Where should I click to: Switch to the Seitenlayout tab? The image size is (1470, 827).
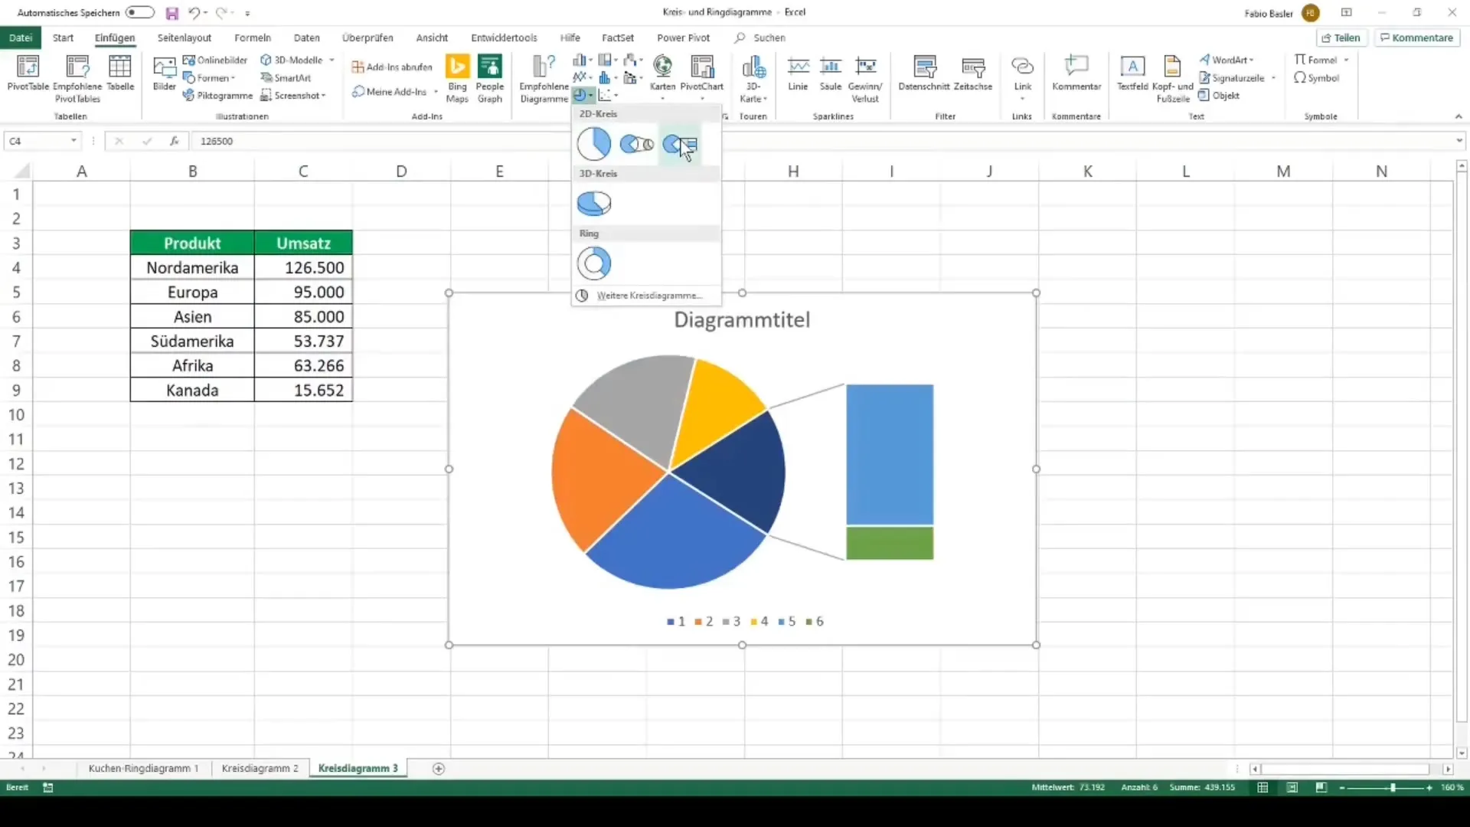pos(185,38)
